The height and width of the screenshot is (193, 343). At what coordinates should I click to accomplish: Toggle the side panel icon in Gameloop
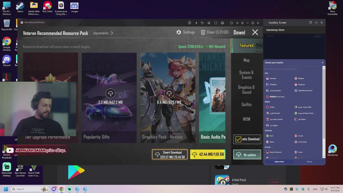click(232, 23)
